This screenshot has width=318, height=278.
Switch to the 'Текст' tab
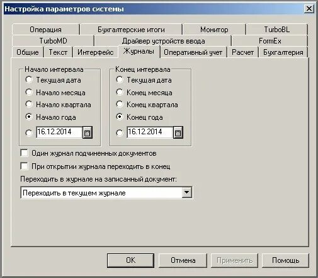tap(58, 52)
